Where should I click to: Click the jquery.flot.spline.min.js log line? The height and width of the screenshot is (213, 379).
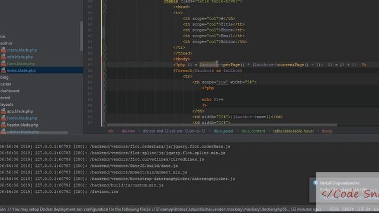coord(113,153)
